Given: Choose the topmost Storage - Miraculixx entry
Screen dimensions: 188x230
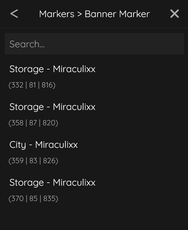Looking at the screenshot, I should (x=52, y=69).
